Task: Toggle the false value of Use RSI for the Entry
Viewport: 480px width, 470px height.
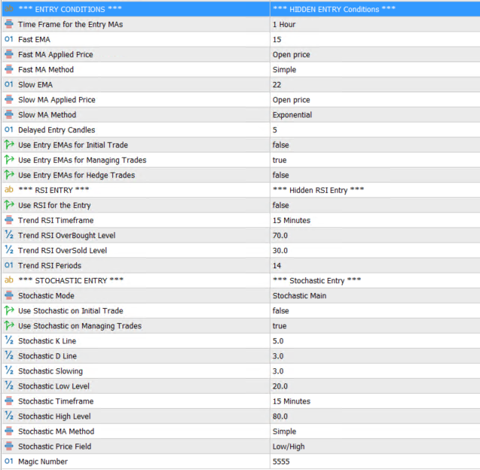Action: tap(281, 205)
